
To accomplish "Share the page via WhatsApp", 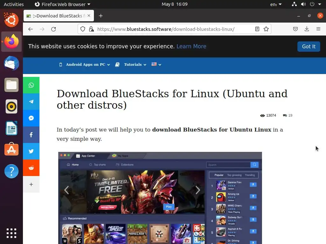I will click(x=31, y=85).
